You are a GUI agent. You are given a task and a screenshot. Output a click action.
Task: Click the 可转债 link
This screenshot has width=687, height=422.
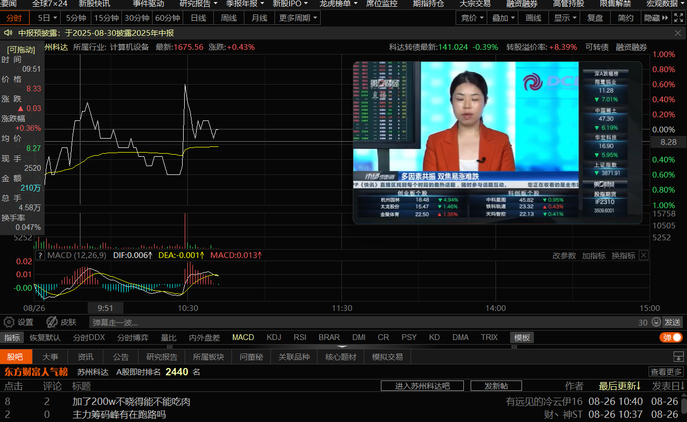pos(597,47)
